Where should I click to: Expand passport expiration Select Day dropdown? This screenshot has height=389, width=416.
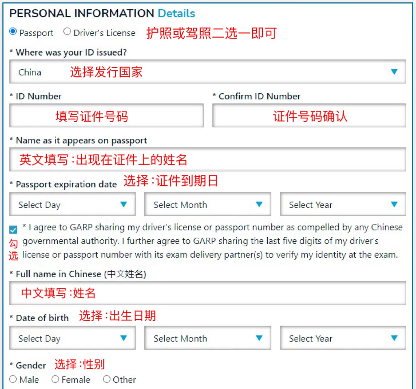[72, 204]
